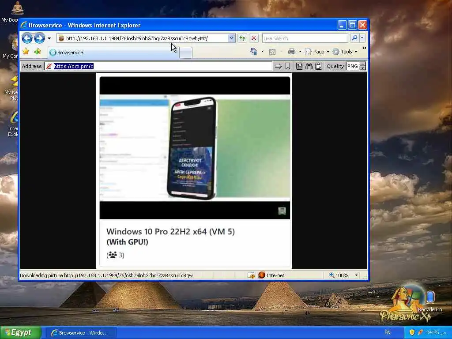
Task: Click the Forward navigation arrow
Action: (39, 38)
